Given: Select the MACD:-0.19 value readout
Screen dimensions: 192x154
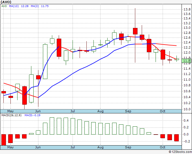Looking at the screenshot, I should pos(32,115).
